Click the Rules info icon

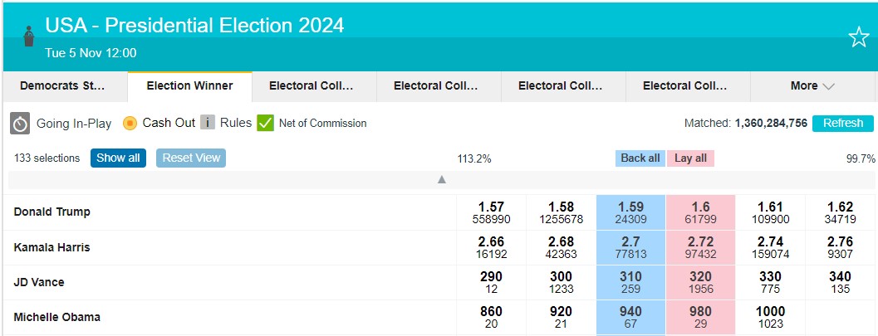coord(207,123)
